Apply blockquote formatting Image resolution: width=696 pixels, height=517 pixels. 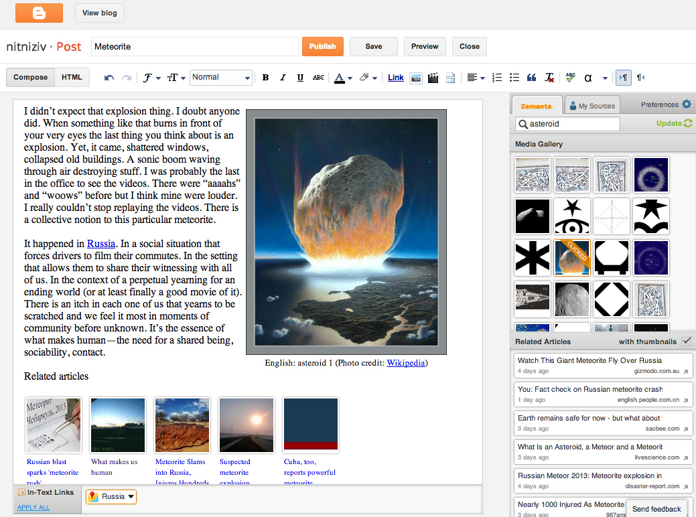[531, 78]
